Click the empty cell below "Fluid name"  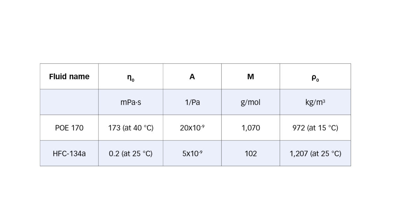69,102
